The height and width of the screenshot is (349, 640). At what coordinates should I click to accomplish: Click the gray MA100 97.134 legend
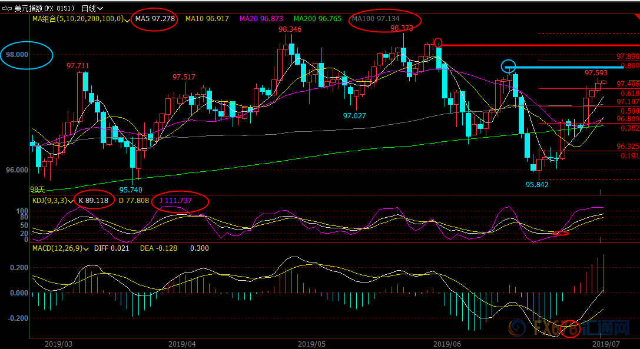(376, 19)
